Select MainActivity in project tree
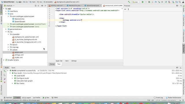 pyautogui.click(x=19, y=19)
